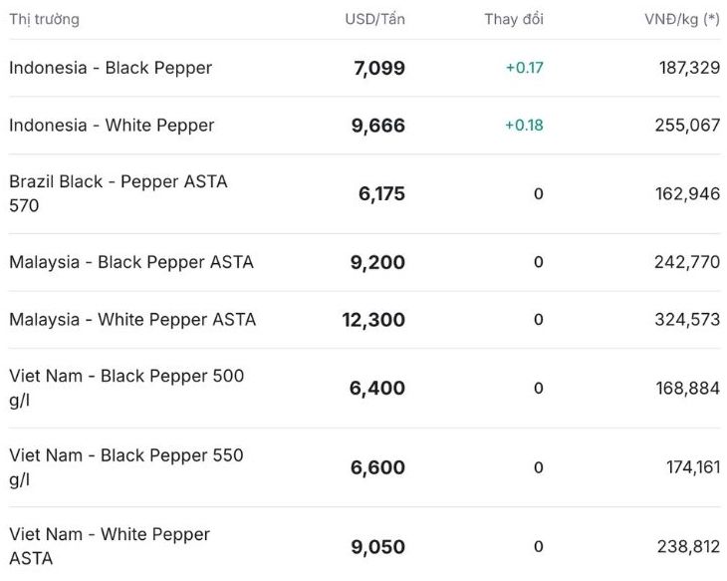Screen dimensions: 727x581
Task: Open Viet Nam - Black Pepper 550 g/l
Action: click(x=126, y=467)
